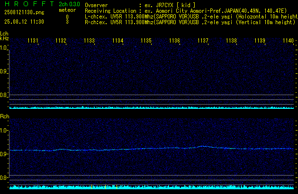The height and width of the screenshot is (194, 298).
Task: Click the Lch 0.8 kHz axis label
Action: (x=3, y=95)
